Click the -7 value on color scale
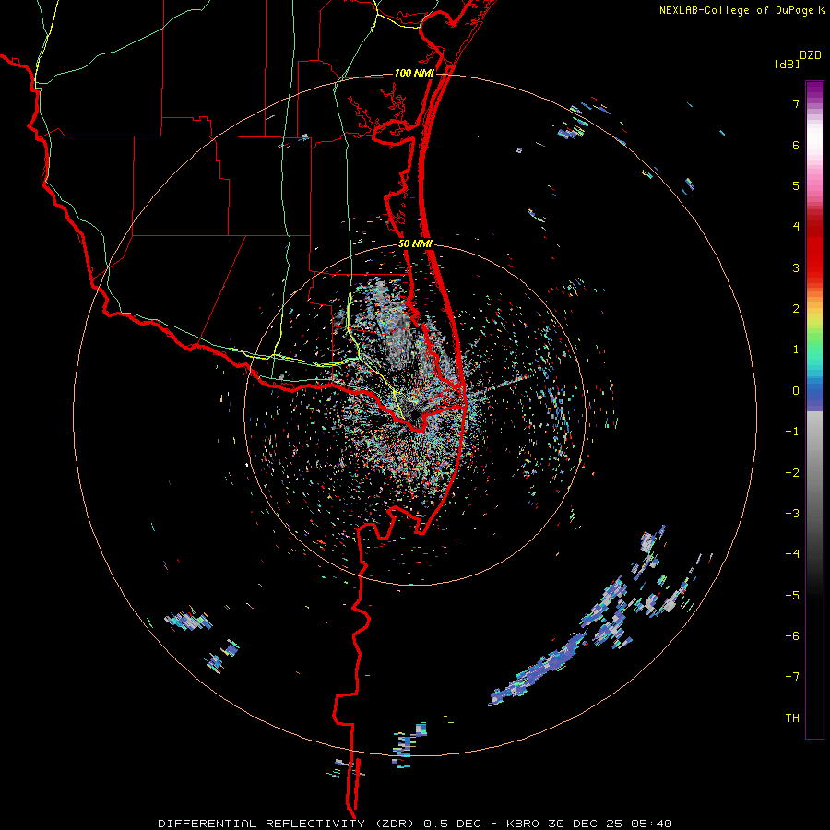 coord(792,677)
